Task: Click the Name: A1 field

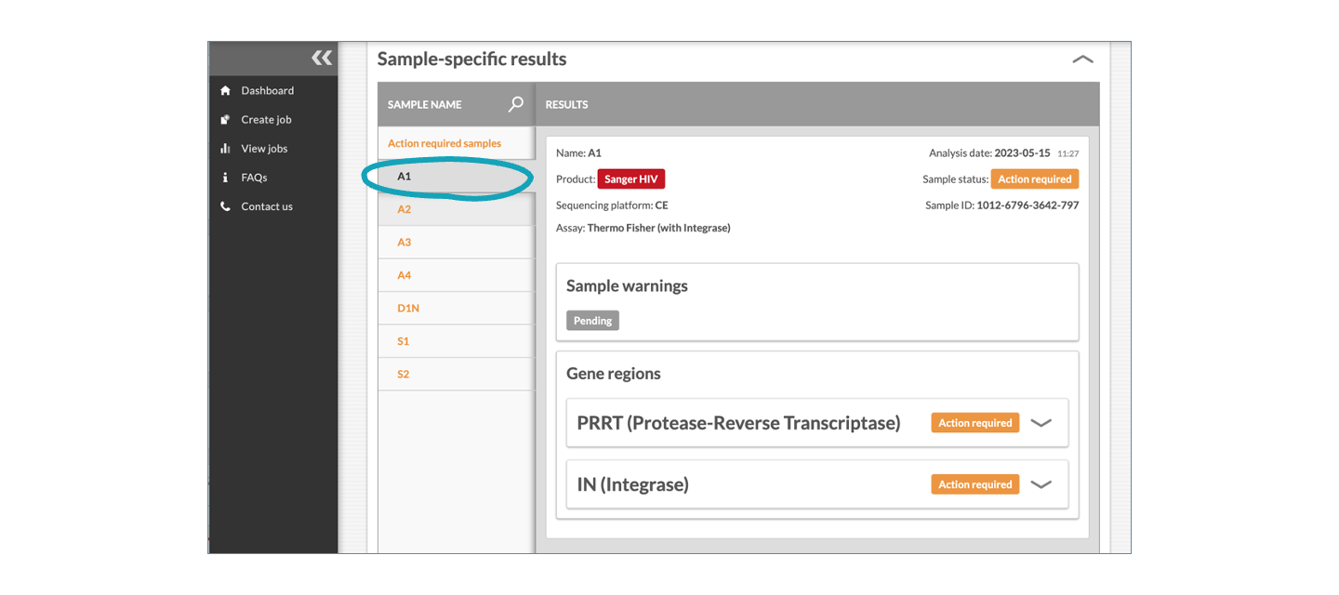Action: [x=578, y=153]
